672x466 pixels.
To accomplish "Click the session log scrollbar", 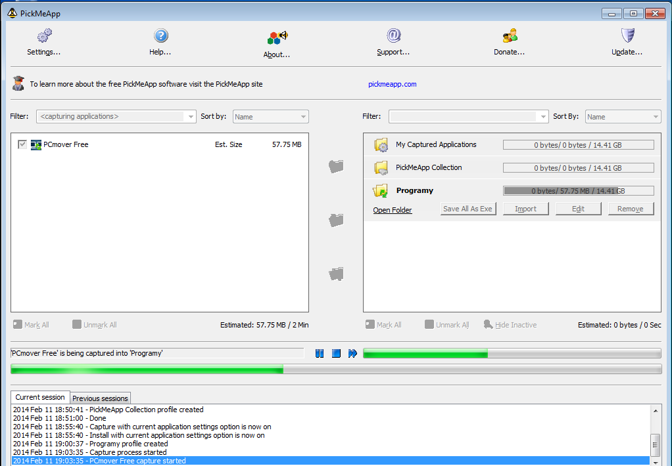I will pos(656,444).
